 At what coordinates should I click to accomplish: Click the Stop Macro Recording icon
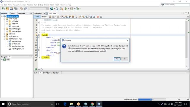point(101,17)
